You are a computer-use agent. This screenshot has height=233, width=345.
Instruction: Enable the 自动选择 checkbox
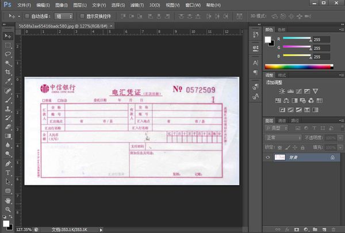point(27,16)
